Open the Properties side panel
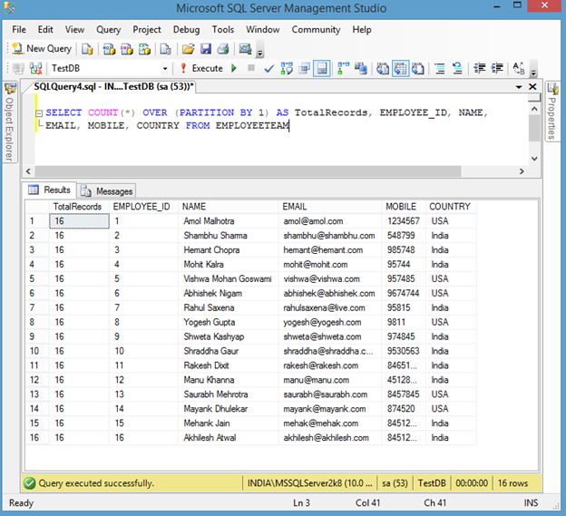The height and width of the screenshot is (516, 566). (x=551, y=113)
